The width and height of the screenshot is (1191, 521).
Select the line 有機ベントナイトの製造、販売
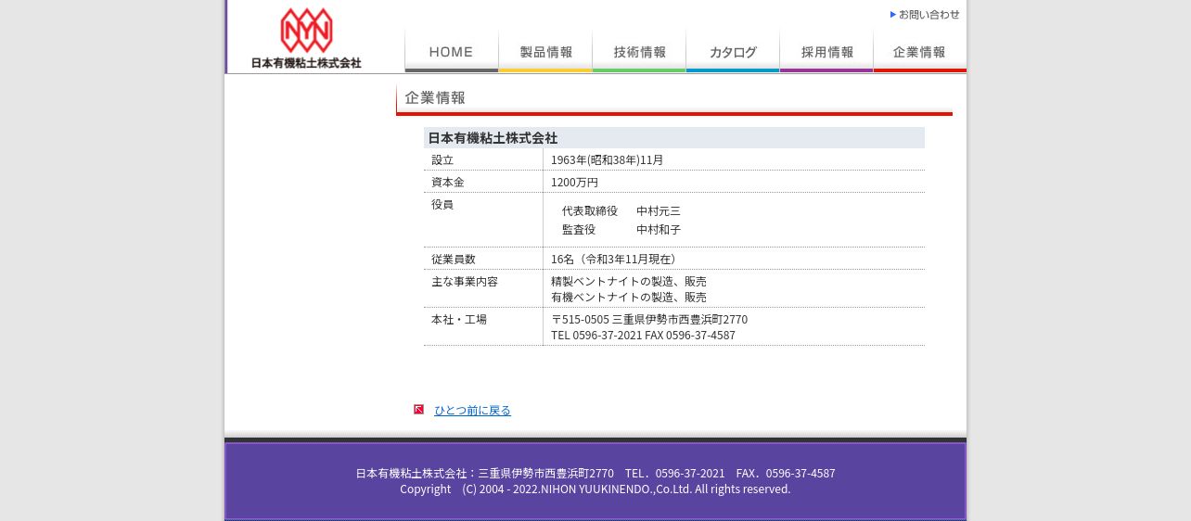(x=629, y=297)
